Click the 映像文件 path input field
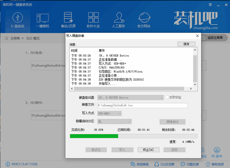Viewport: 230px width, 168px height. pos(143,106)
